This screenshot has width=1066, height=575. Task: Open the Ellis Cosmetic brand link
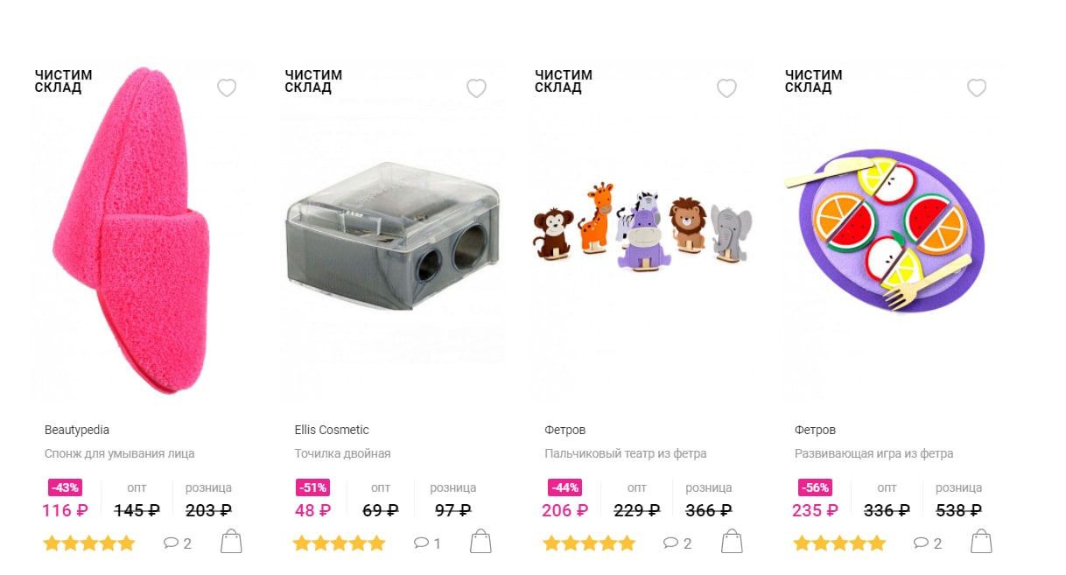point(332,430)
